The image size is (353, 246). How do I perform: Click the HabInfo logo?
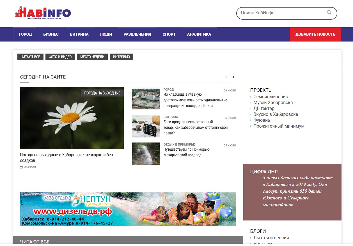(43, 13)
